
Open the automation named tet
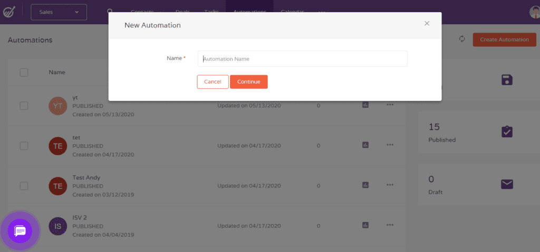click(x=76, y=137)
